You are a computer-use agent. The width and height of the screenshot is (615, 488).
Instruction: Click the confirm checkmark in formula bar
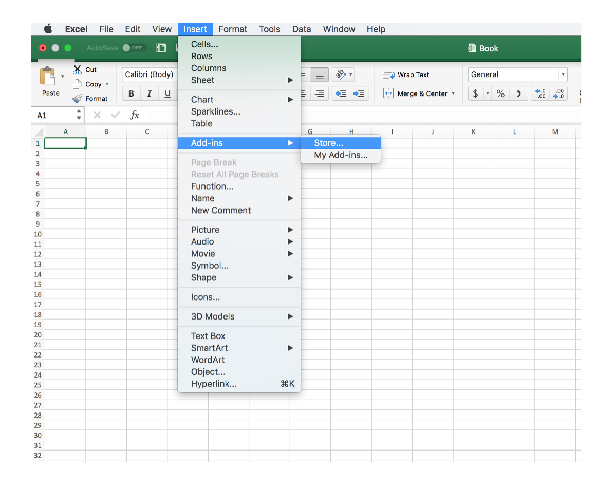[115, 115]
